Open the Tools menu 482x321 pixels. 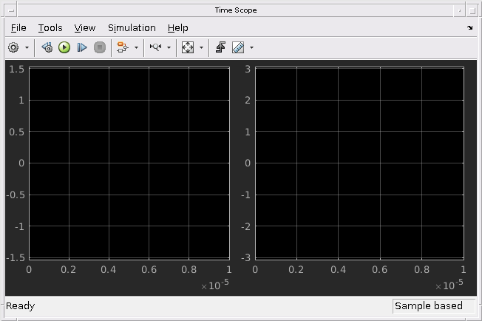pos(50,28)
